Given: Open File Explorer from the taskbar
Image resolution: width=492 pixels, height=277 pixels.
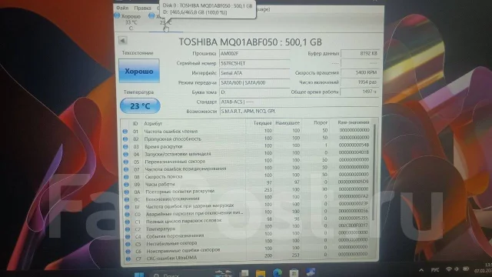Looking at the screenshot, I should click(261, 273).
